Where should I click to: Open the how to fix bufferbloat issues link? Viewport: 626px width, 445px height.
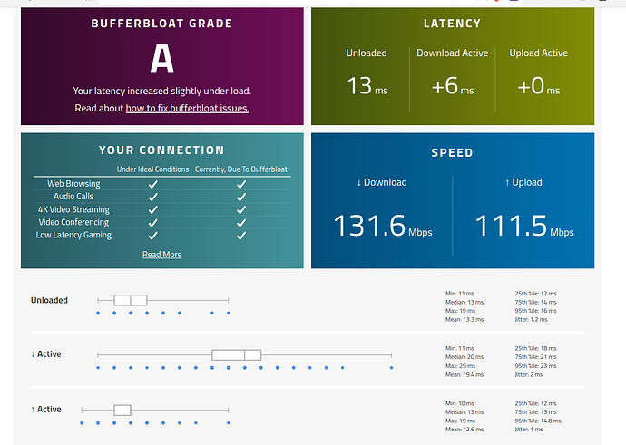click(187, 108)
